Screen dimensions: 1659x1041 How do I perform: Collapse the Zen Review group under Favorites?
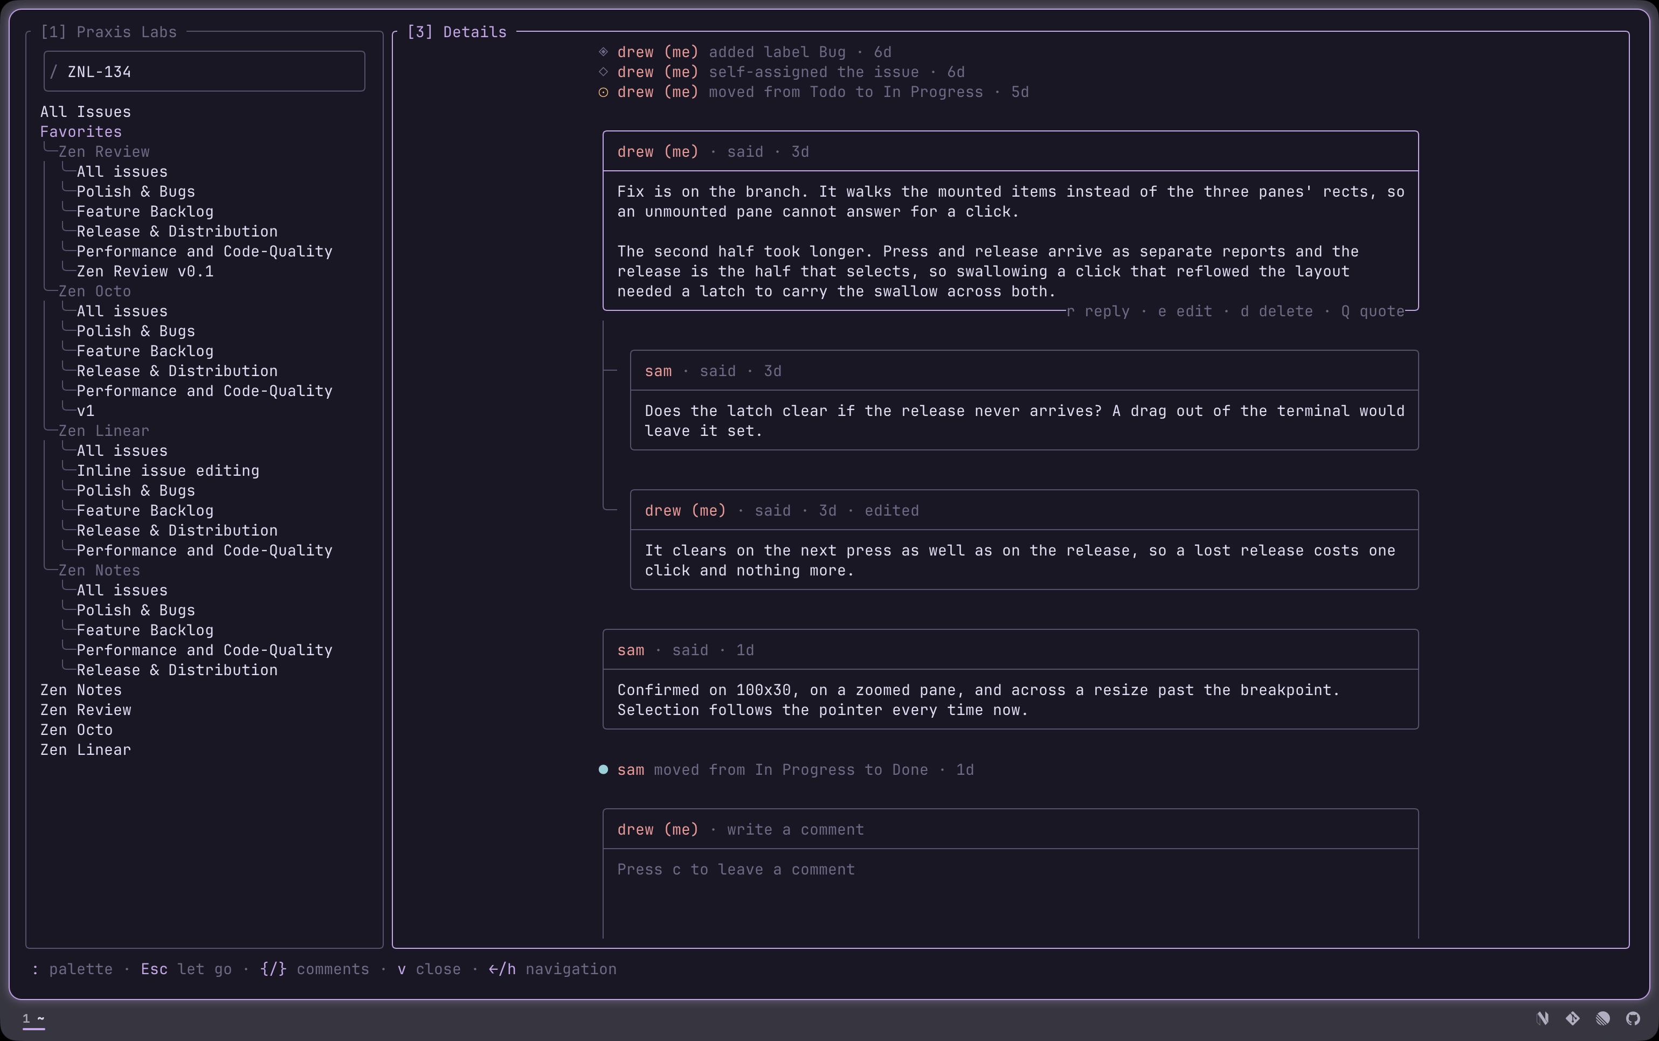click(104, 152)
